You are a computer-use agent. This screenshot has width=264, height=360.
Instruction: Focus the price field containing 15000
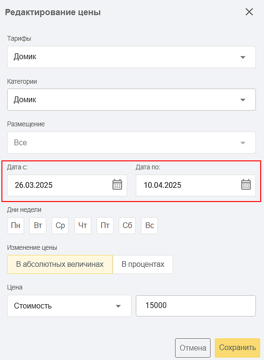196,306
